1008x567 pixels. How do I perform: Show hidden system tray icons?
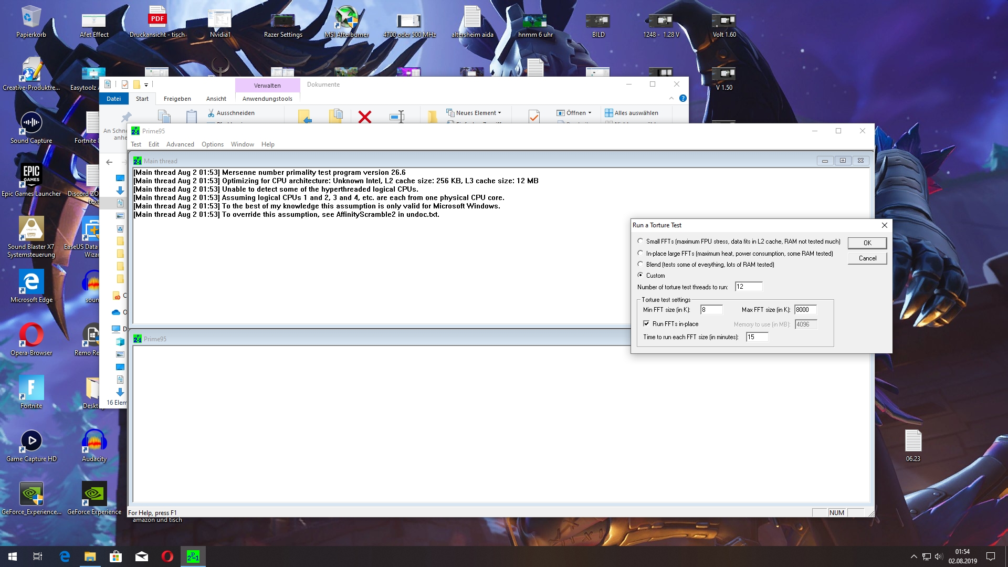[x=913, y=556]
